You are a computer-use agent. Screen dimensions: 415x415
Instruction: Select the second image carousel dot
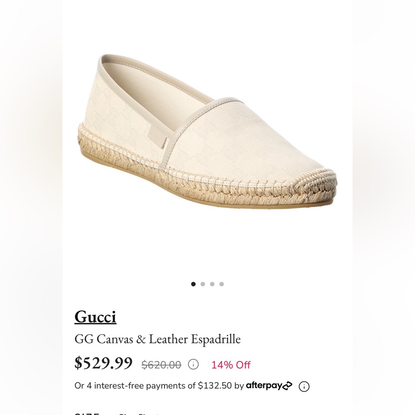coord(203,284)
